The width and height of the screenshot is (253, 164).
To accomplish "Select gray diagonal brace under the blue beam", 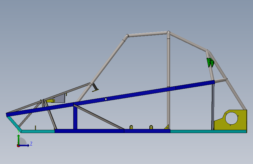I will [99, 117].
